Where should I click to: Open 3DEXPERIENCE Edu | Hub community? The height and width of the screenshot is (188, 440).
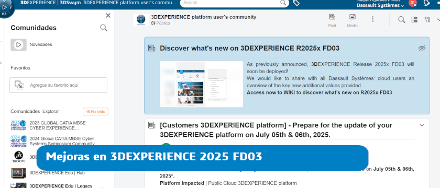pos(57,173)
